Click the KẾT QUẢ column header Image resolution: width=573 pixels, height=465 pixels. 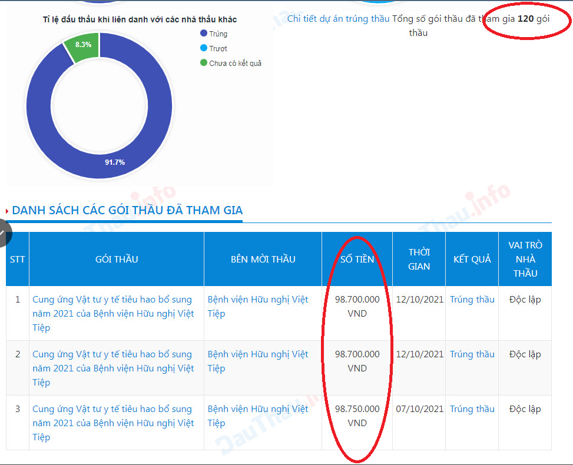pyautogui.click(x=472, y=259)
